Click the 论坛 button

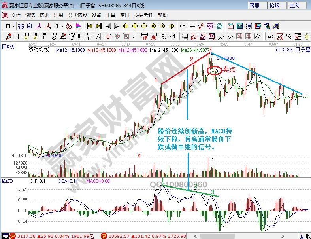point(277,5)
